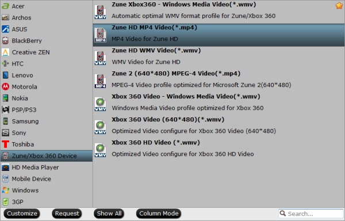This screenshot has width=345, height=221.
Task: Select the Motorola label
Action: pyautogui.click(x=24, y=87)
